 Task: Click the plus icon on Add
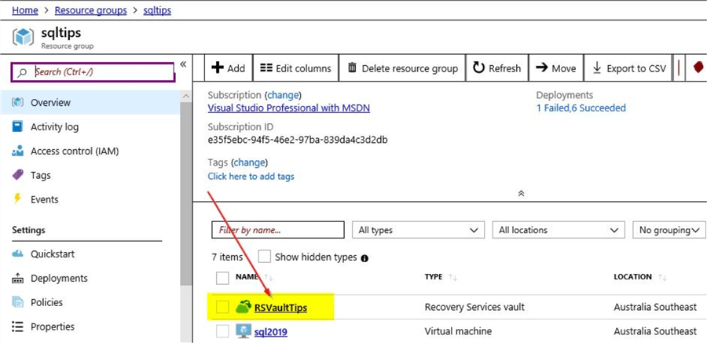point(218,68)
